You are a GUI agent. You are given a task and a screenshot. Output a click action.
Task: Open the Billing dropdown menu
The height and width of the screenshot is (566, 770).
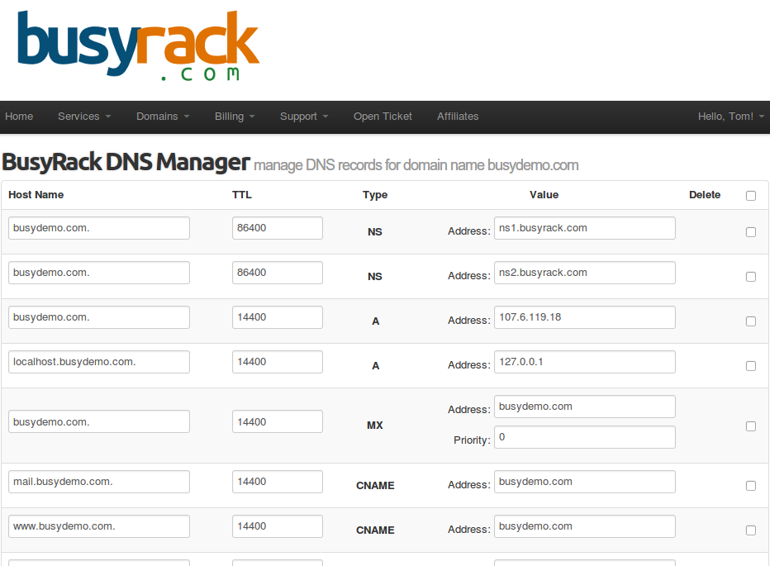(235, 117)
